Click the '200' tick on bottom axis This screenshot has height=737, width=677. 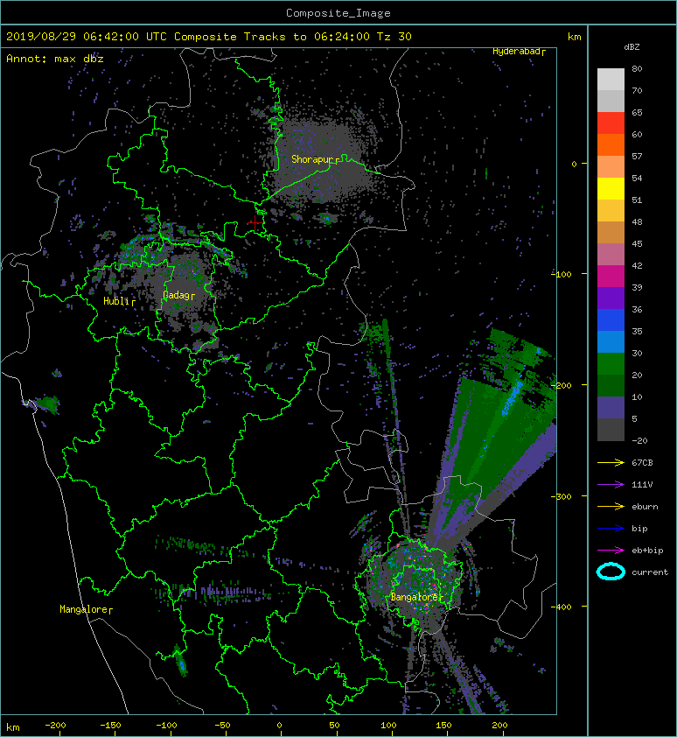coord(499,726)
